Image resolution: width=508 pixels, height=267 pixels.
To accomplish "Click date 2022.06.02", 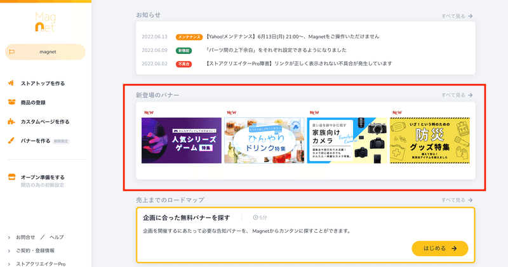I will click(x=154, y=63).
